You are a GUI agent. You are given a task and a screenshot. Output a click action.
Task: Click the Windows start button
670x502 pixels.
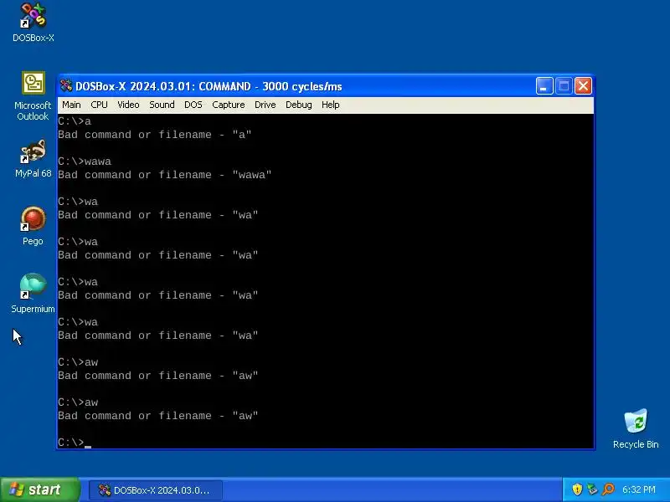tap(39, 489)
